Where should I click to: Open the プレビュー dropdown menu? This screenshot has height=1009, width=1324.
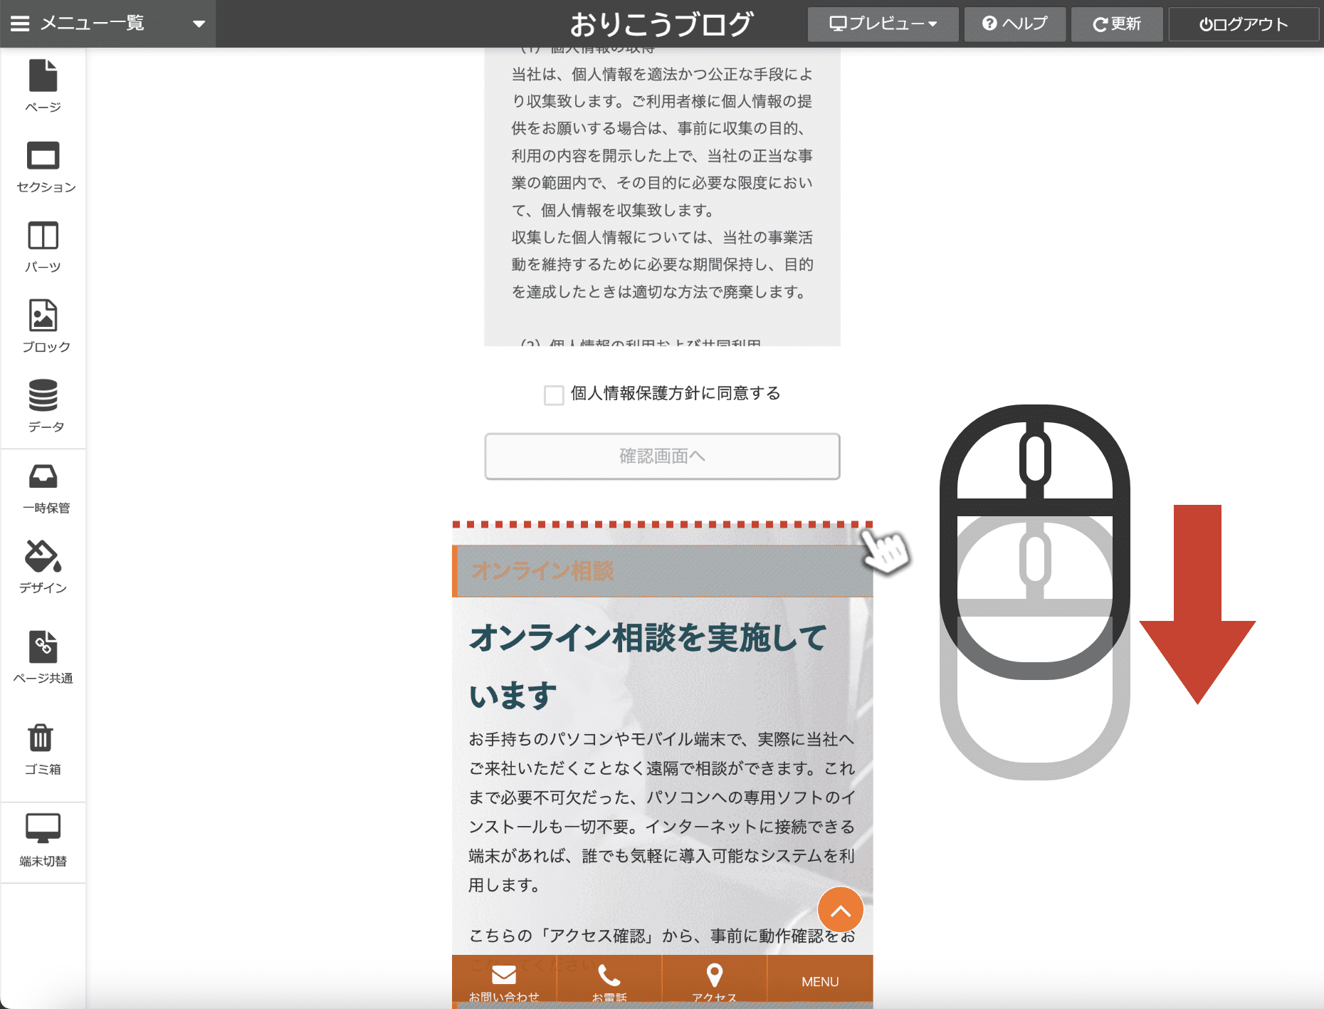(883, 24)
